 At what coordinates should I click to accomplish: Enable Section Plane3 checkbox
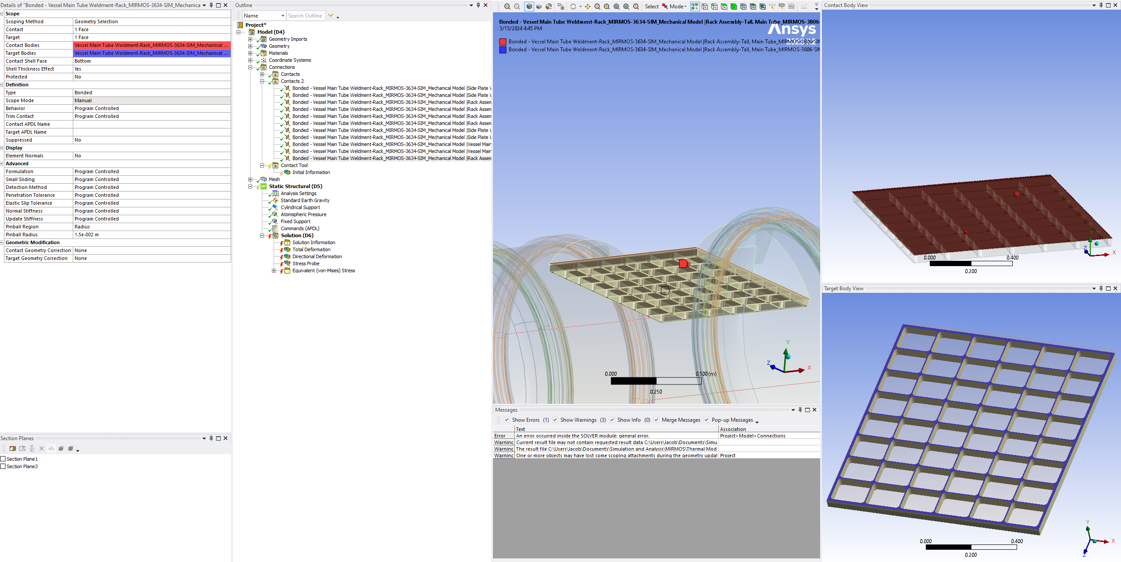(x=3, y=466)
